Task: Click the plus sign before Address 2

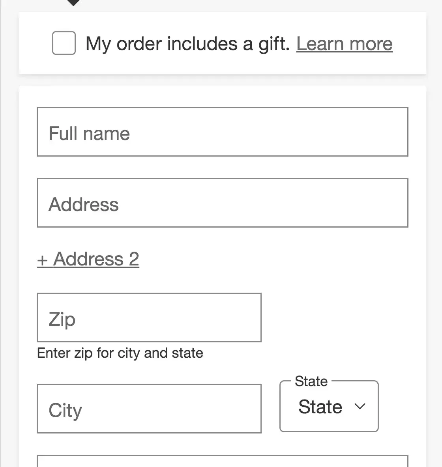Action: pyautogui.click(x=42, y=260)
